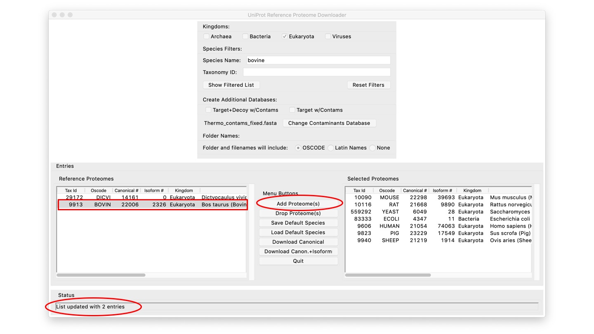This screenshot has width=594, height=334.
Task: Click Add Proteome(s) button
Action: pos(298,204)
